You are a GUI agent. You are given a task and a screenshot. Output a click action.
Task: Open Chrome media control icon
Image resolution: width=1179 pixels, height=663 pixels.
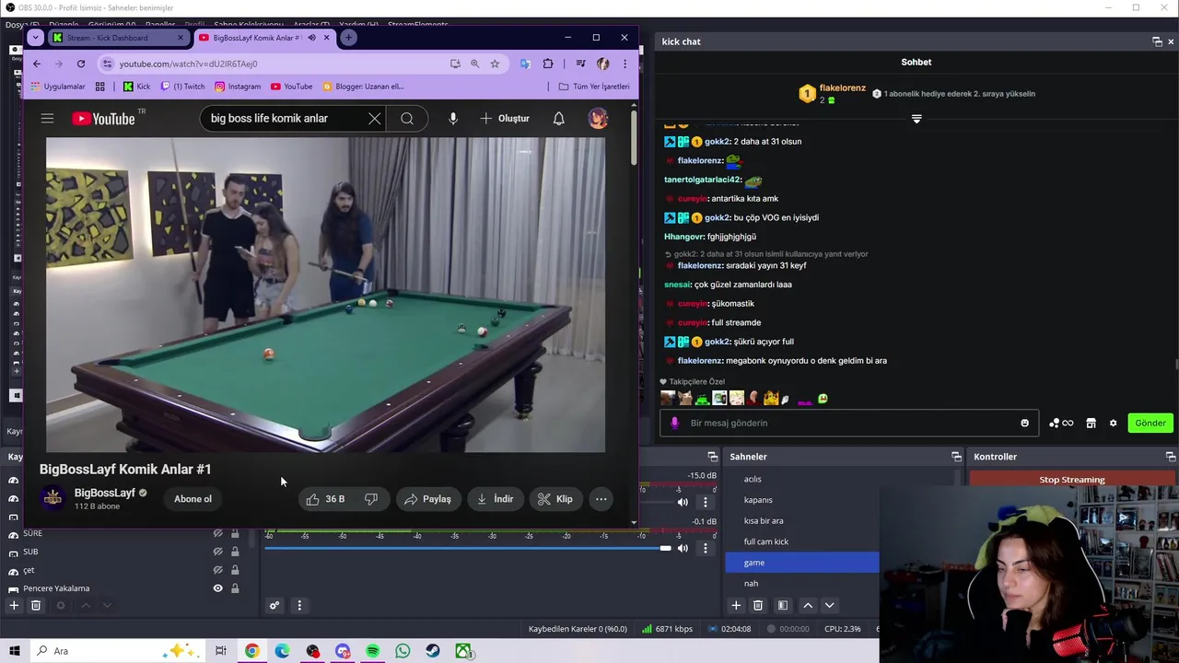click(x=580, y=64)
